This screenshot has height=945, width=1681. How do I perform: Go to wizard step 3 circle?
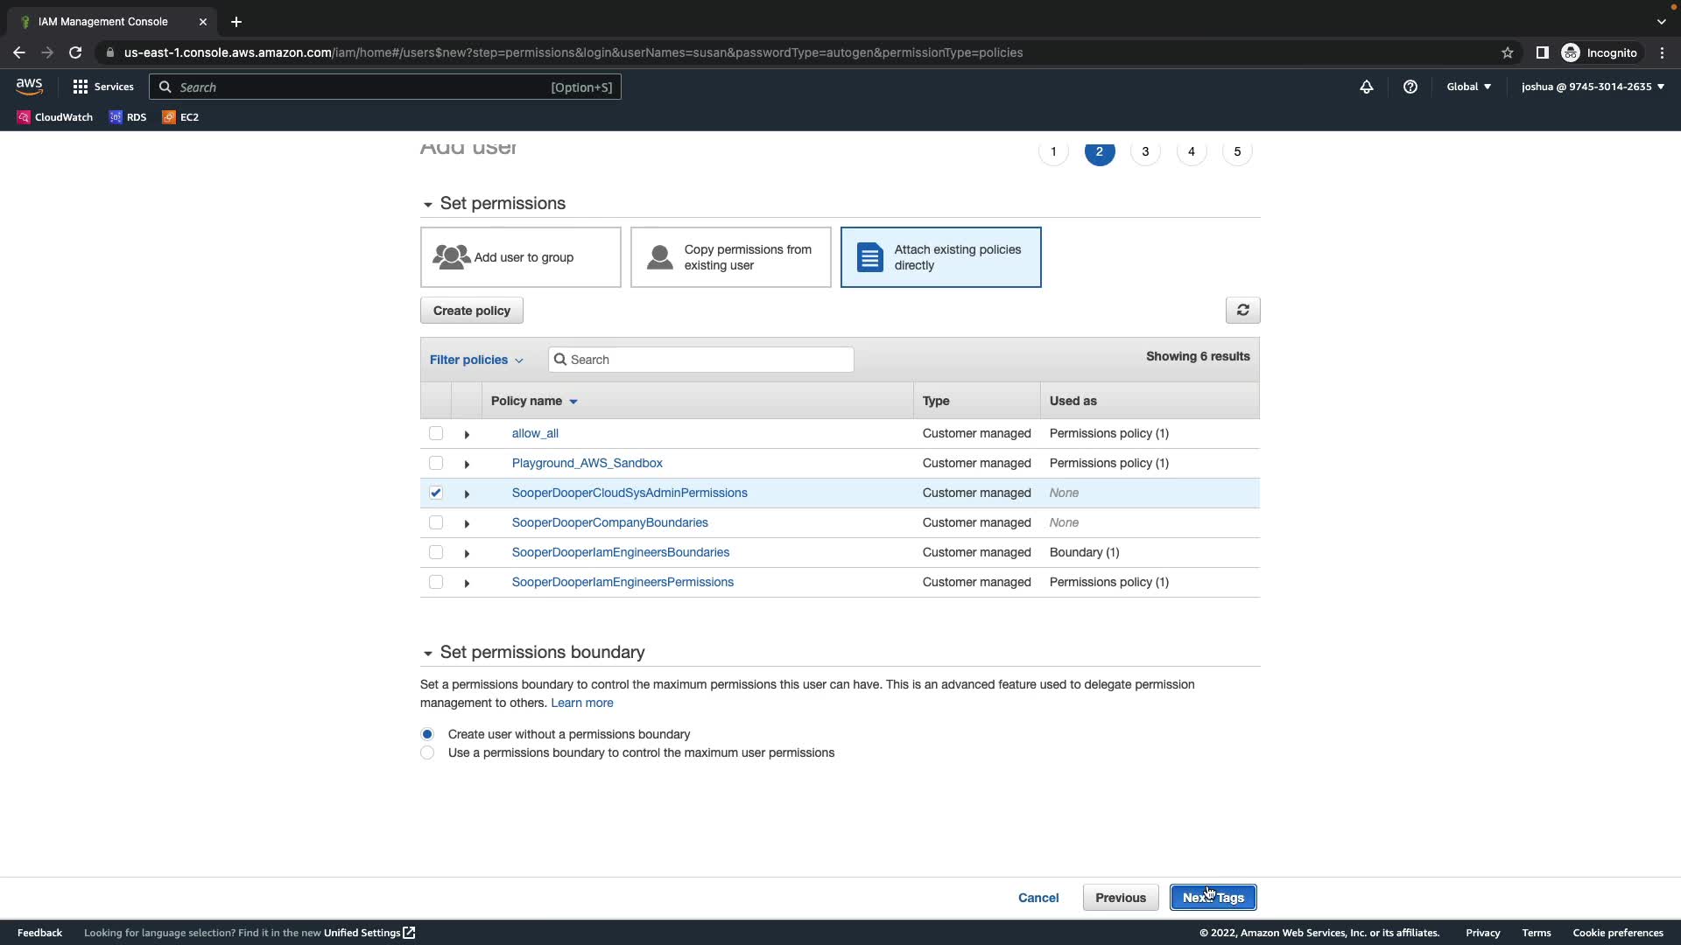(1145, 151)
